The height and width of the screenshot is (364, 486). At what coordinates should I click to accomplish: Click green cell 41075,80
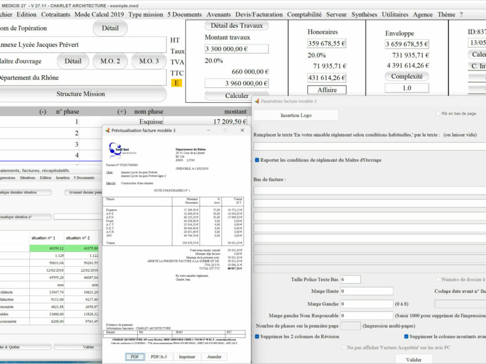pos(82,248)
